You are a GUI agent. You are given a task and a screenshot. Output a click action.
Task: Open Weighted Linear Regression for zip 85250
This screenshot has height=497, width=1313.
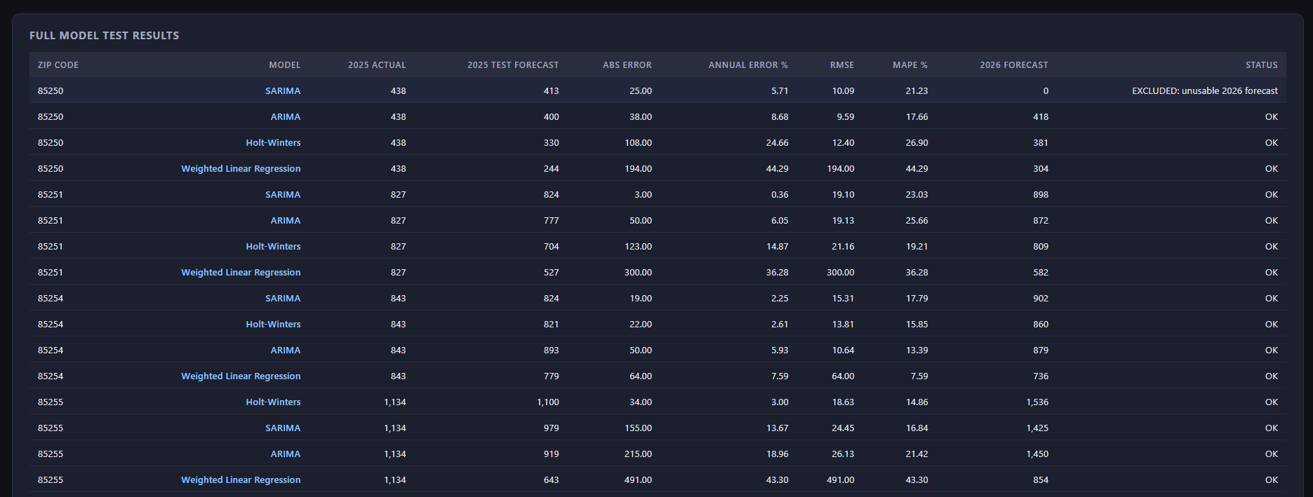pos(241,169)
